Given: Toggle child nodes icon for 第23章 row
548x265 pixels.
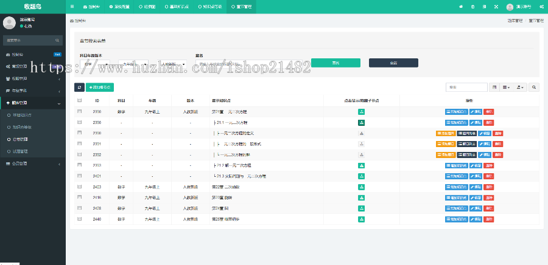Looking at the screenshot, I should pyautogui.click(x=361, y=198).
